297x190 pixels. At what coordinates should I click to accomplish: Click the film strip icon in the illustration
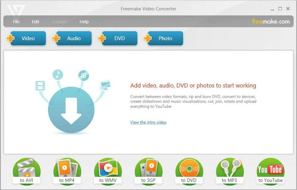(40, 86)
